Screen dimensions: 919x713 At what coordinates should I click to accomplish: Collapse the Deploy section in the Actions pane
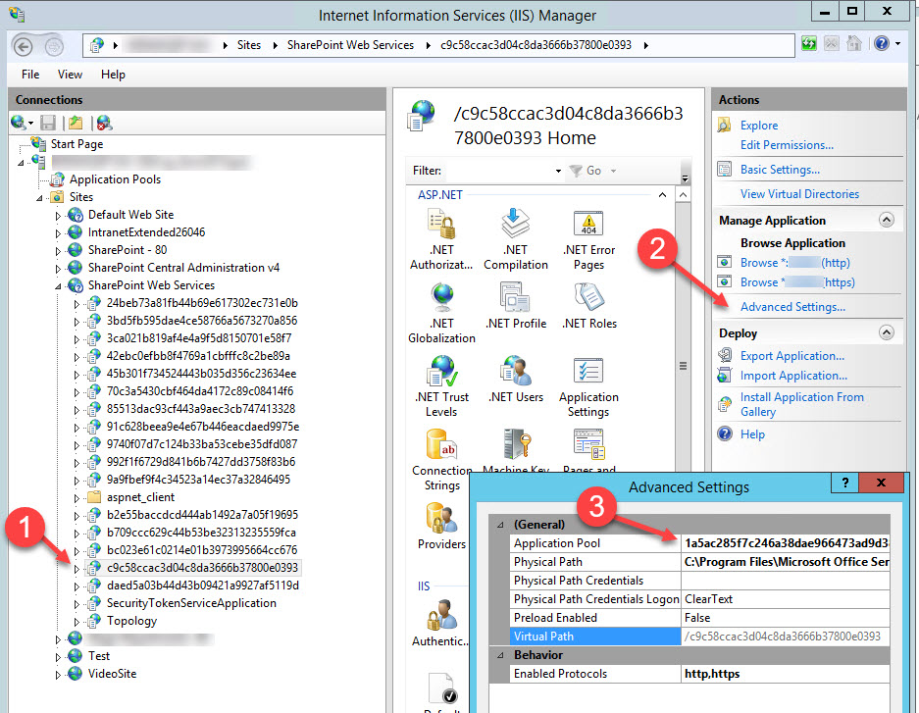[889, 331]
